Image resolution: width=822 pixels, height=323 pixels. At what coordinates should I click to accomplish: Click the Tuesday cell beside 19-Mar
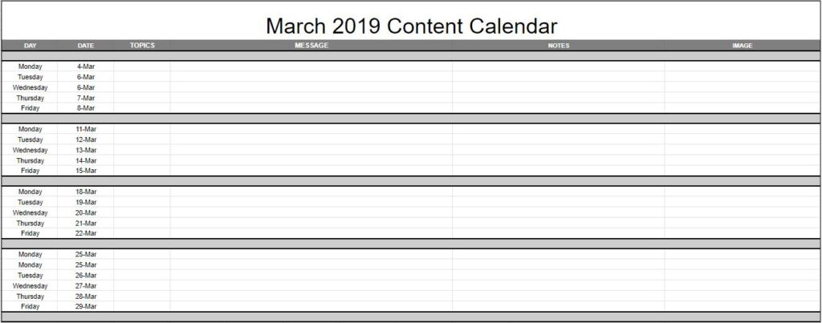(x=31, y=202)
